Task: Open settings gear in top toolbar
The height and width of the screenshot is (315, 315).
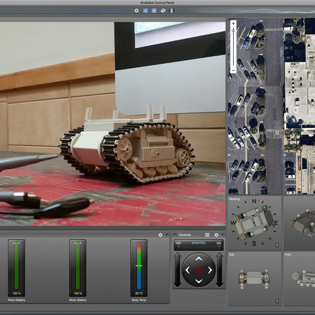Action: (137, 10)
